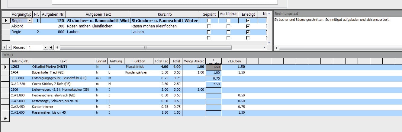The height and width of the screenshot is (132, 402).
Task: Toggle Ausführung checkbox for Sträucher- u. Baumschnitt
Action: (228, 21)
